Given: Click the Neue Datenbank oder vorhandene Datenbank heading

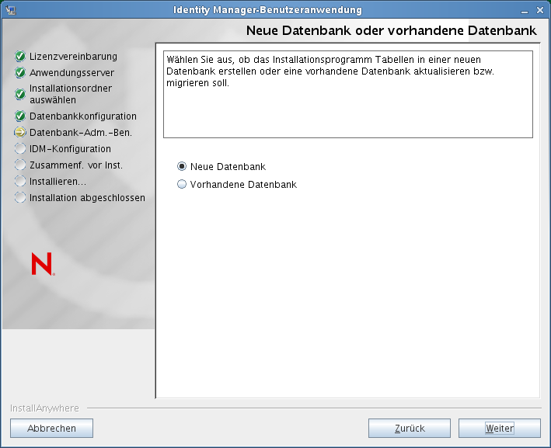Looking at the screenshot, I should (x=391, y=30).
